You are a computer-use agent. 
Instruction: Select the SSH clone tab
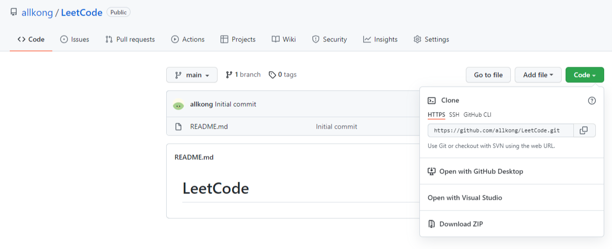(454, 115)
